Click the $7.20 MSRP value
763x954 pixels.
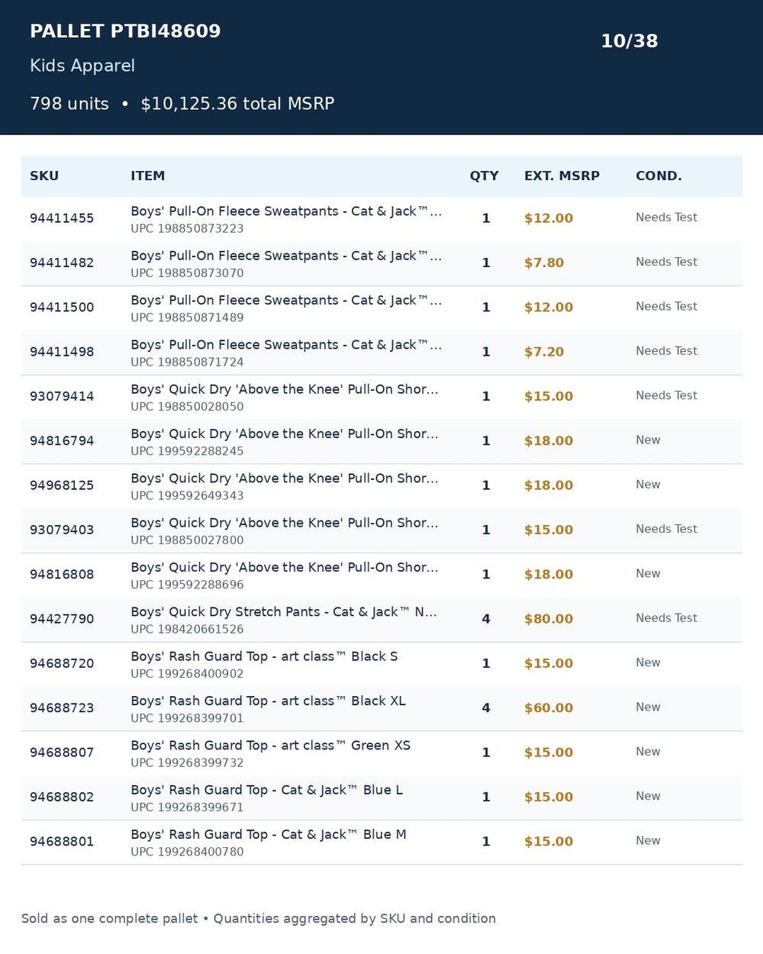pyautogui.click(x=544, y=352)
